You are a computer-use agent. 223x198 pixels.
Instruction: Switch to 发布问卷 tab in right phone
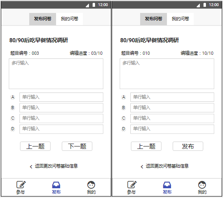(x=154, y=19)
